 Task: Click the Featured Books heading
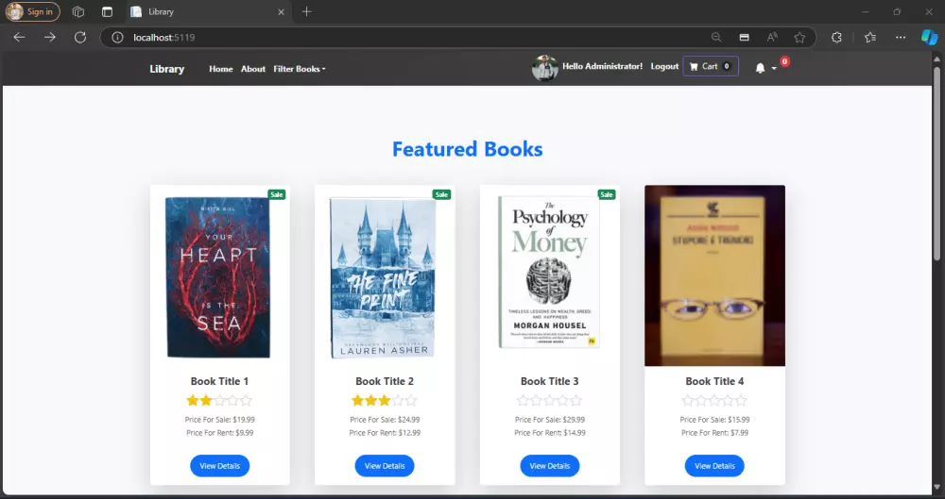468,149
